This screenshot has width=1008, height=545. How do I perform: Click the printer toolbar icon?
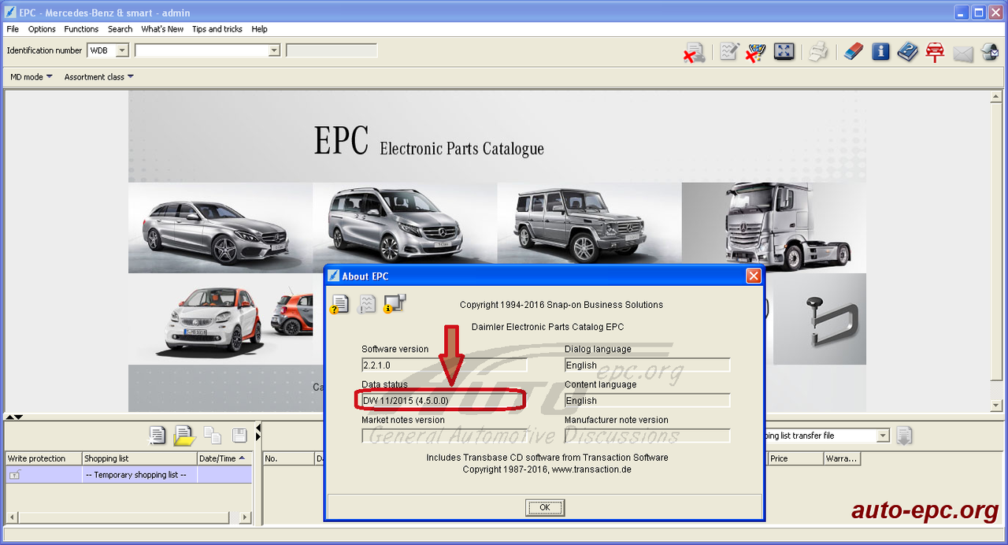click(x=818, y=52)
